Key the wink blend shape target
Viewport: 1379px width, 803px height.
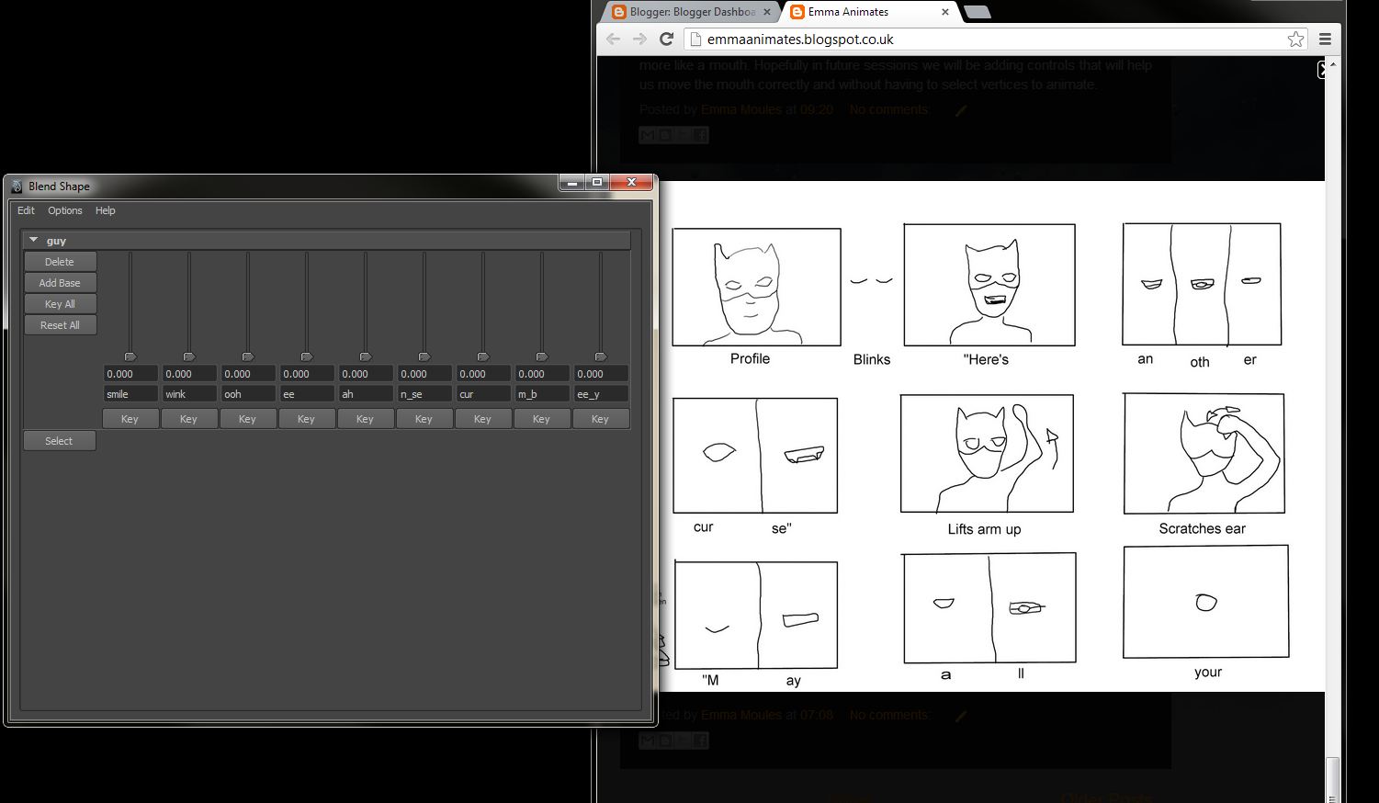click(189, 419)
